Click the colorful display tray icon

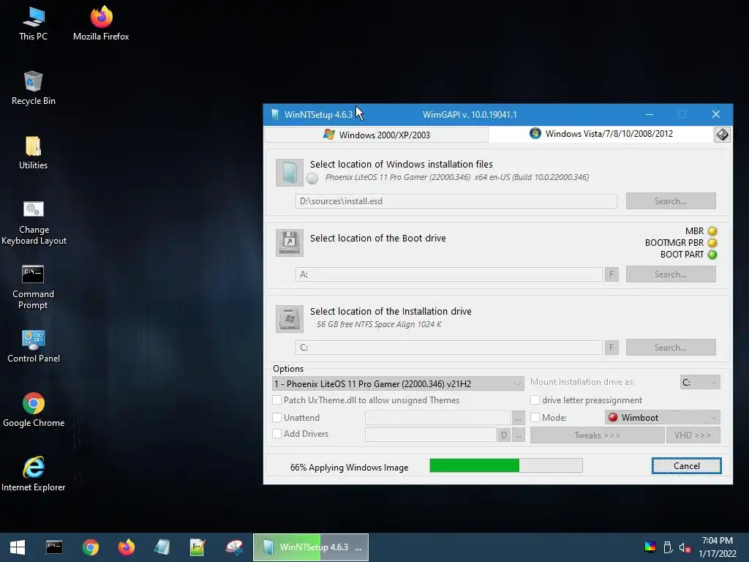click(650, 547)
